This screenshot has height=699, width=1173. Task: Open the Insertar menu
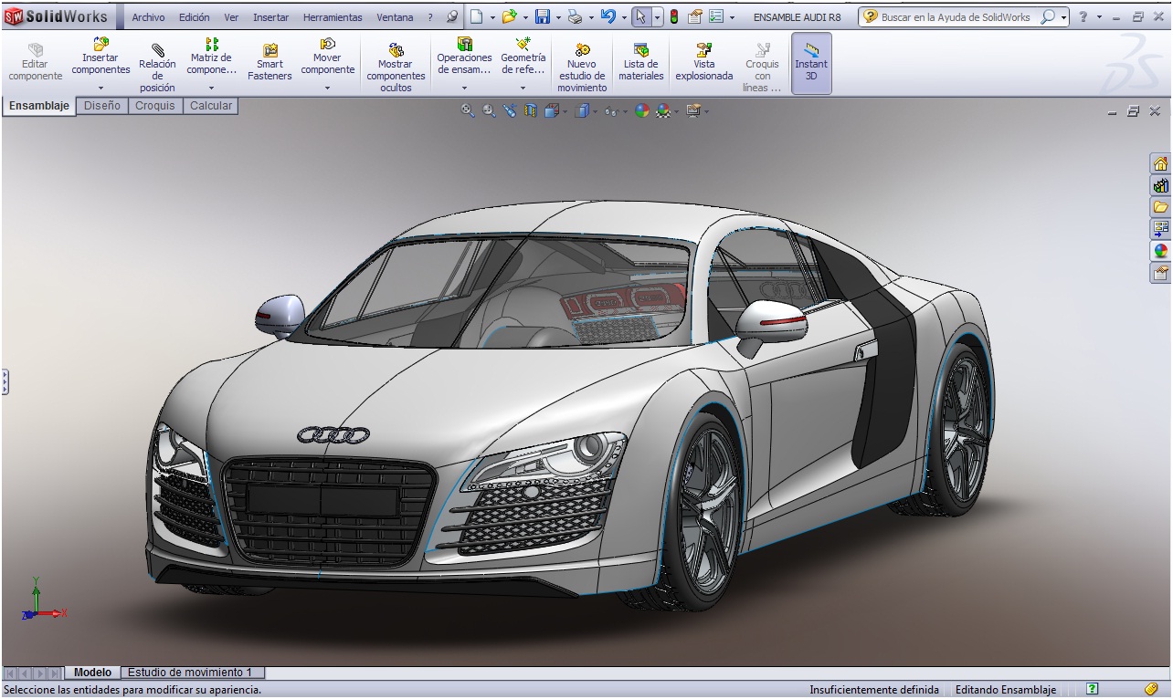[x=270, y=17]
